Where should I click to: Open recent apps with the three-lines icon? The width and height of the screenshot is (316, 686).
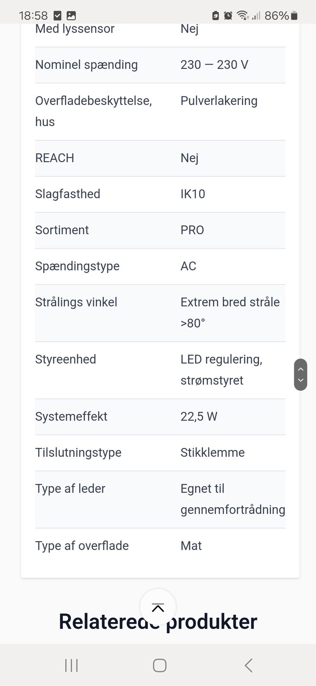tap(71, 665)
